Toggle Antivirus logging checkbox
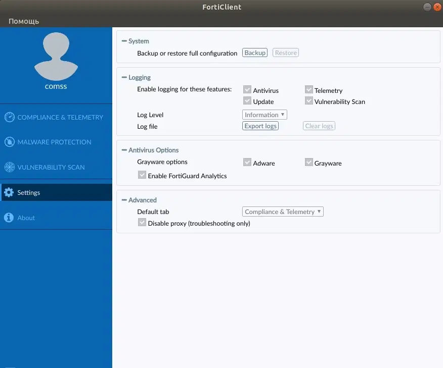 tap(247, 90)
